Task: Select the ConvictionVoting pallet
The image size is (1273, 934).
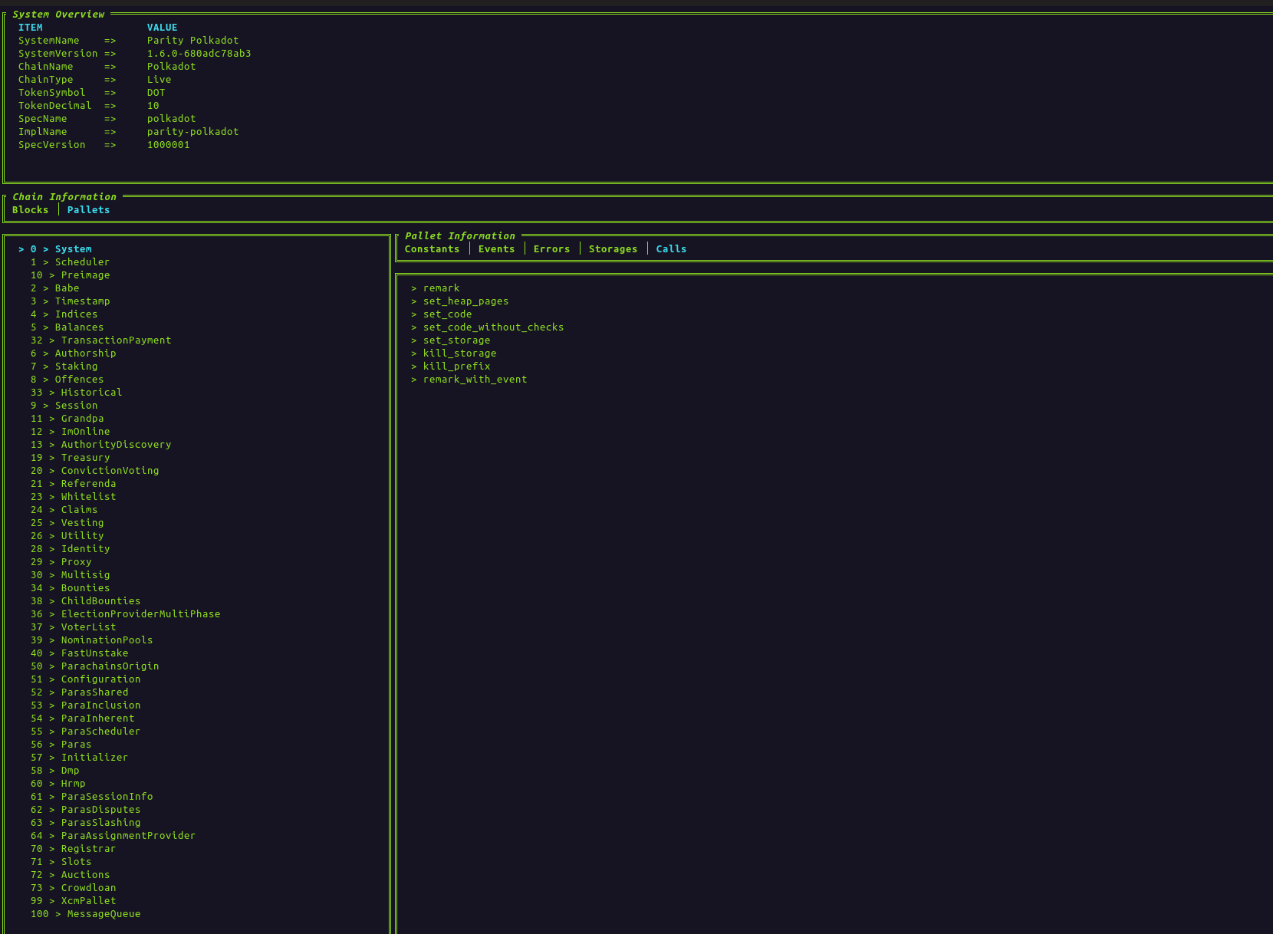Action: point(94,471)
